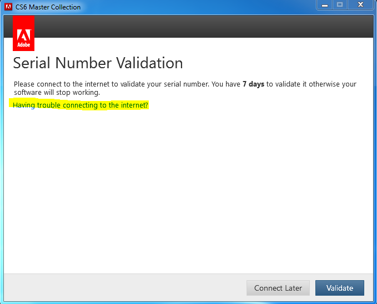Viewport: 377px width, 304px height.
Task: Select the 'Serial Number Validation' heading
Action: click(98, 63)
